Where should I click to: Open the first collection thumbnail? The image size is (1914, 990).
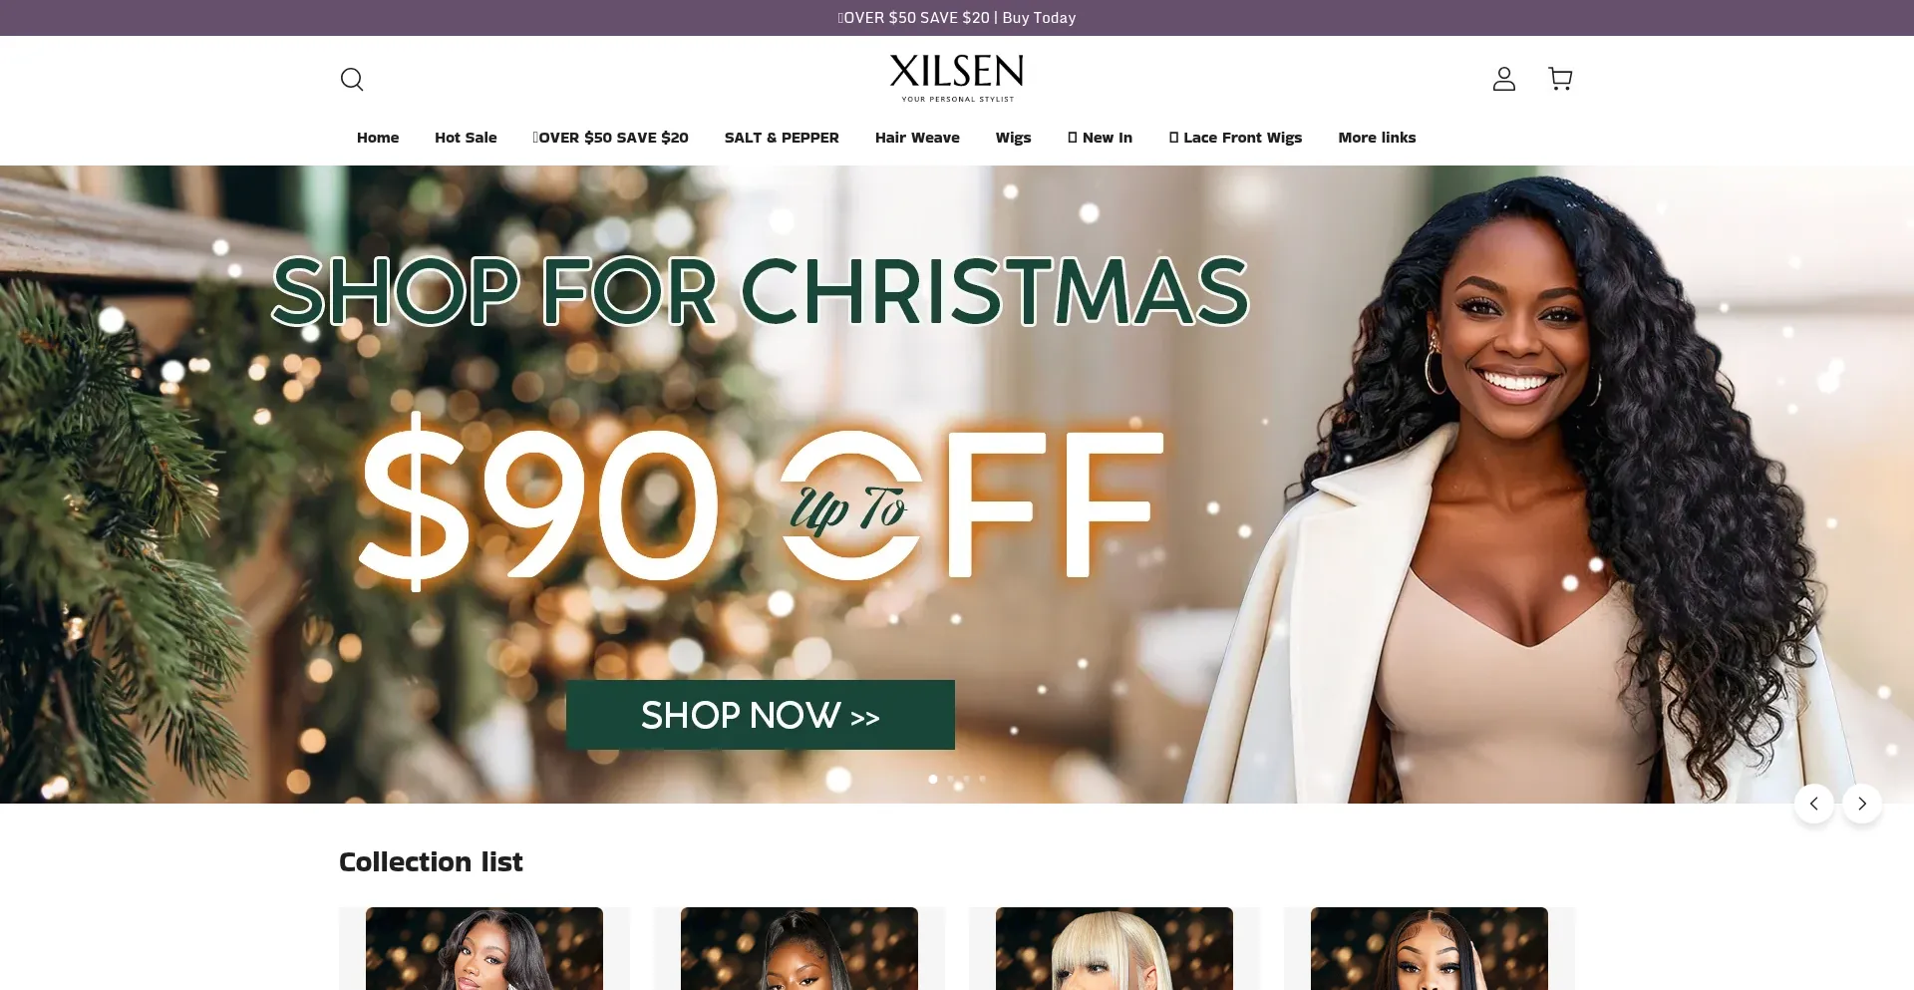pos(484,948)
